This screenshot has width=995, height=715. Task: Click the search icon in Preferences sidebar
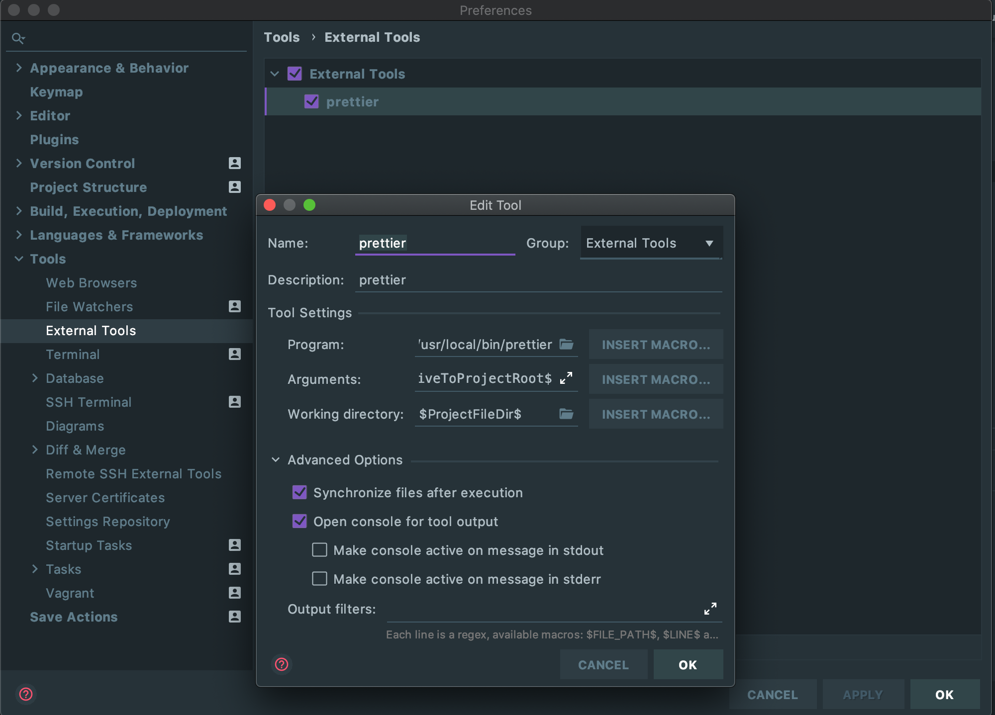18,38
